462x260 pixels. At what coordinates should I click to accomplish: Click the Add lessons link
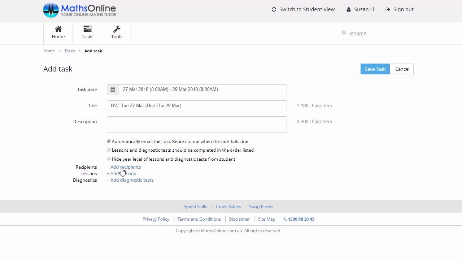click(121, 173)
